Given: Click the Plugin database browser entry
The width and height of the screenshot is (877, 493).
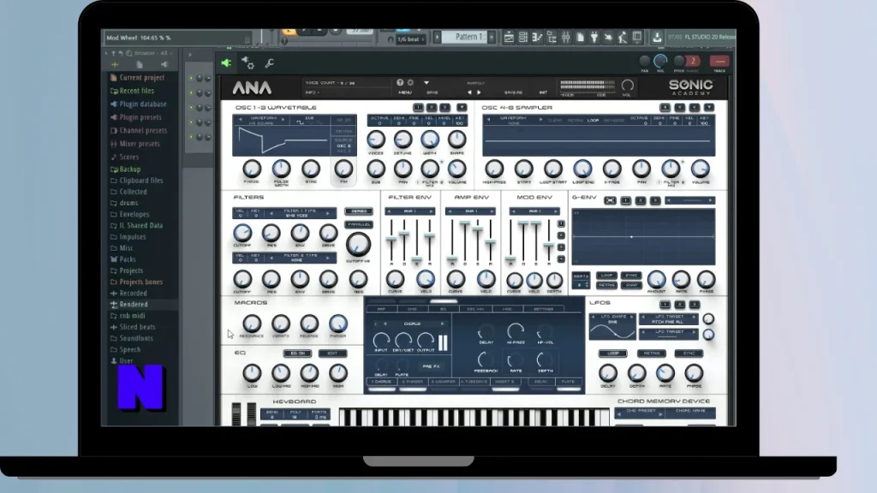Looking at the screenshot, I should [138, 104].
